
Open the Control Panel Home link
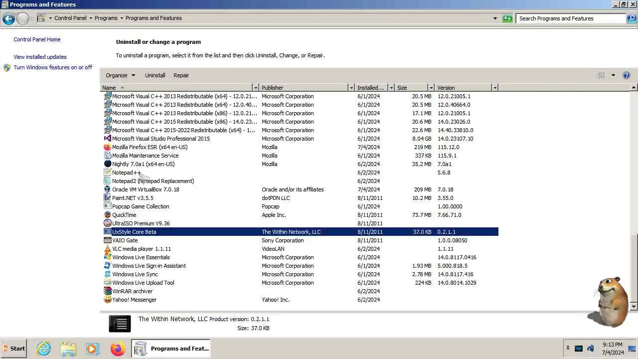(x=37, y=39)
